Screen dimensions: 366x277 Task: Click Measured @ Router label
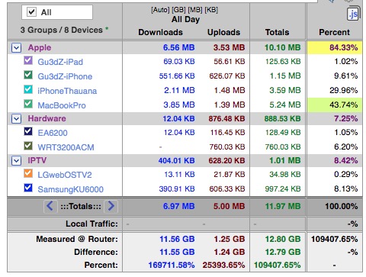pos(77,239)
